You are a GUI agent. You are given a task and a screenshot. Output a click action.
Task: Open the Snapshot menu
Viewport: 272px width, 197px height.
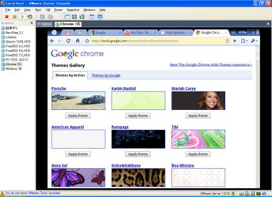(73, 10)
